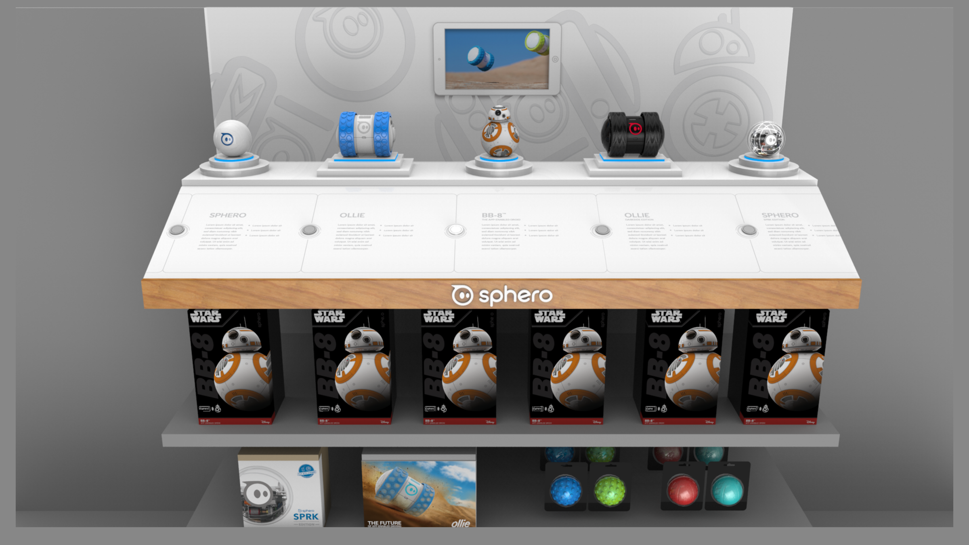Click the sphero logo icon on the wood panel
Image resolution: width=969 pixels, height=545 pixels.
[462, 295]
